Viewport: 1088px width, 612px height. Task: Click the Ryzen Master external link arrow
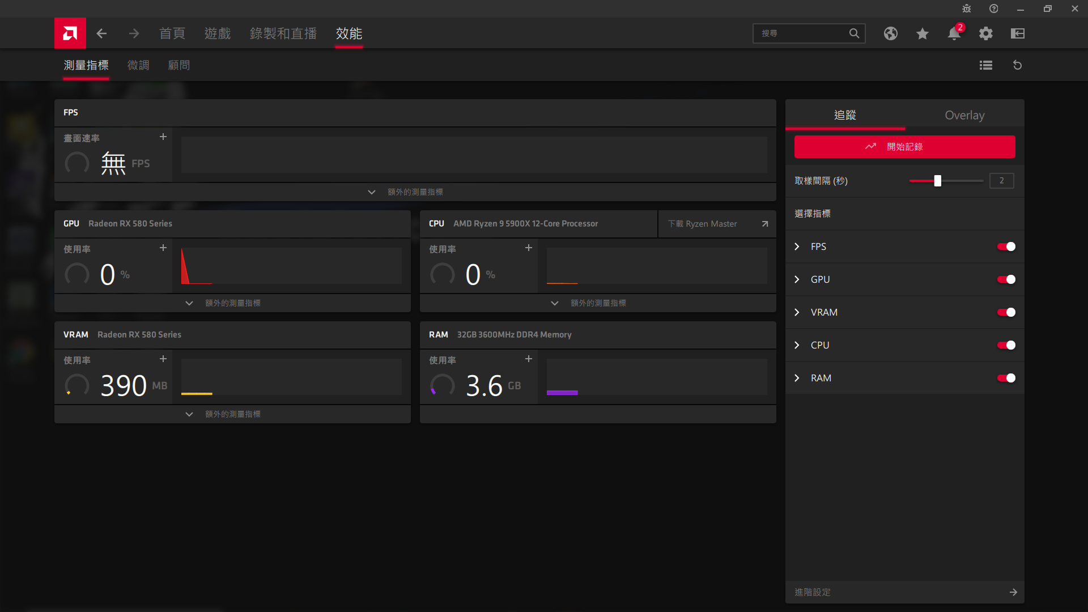pos(765,224)
